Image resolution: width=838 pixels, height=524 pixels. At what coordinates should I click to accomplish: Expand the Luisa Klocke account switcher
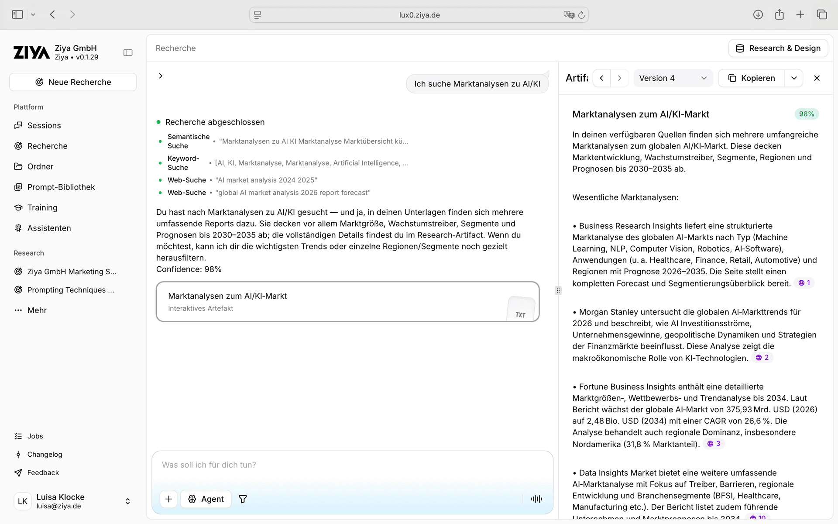coord(127,501)
